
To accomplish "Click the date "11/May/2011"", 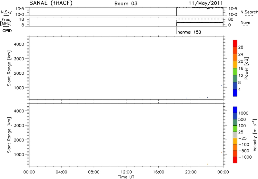I will click(x=206, y=3).
